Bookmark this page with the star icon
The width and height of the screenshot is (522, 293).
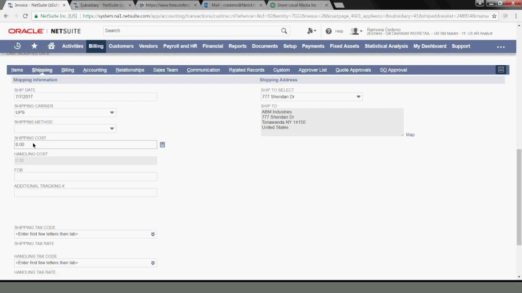[494, 16]
